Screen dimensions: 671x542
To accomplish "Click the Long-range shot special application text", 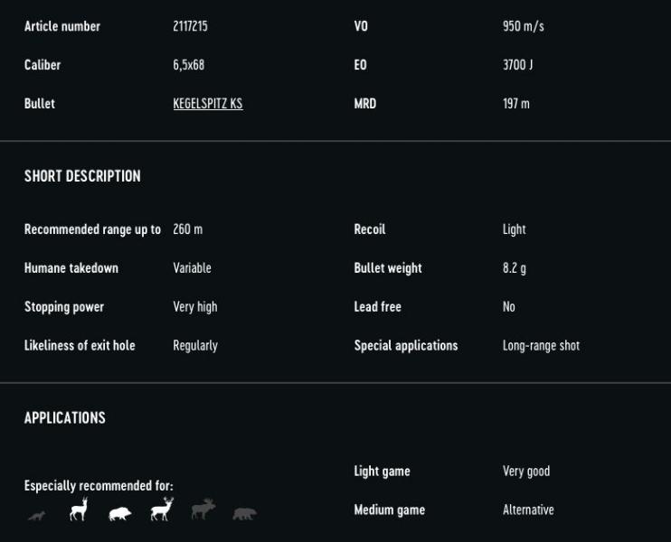I will [x=542, y=345].
